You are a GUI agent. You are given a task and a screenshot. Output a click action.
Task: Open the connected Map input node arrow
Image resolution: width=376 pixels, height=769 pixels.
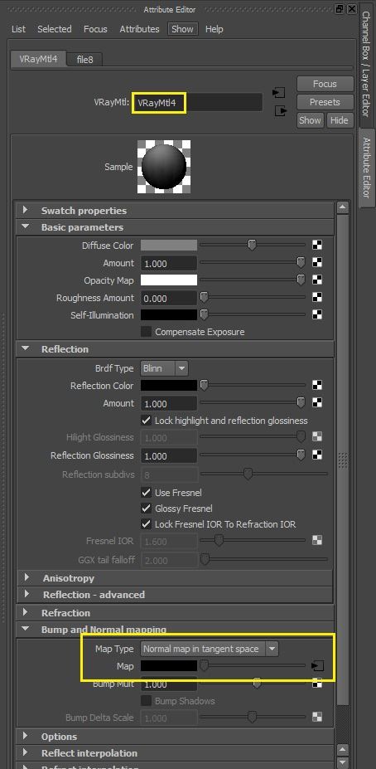(318, 666)
